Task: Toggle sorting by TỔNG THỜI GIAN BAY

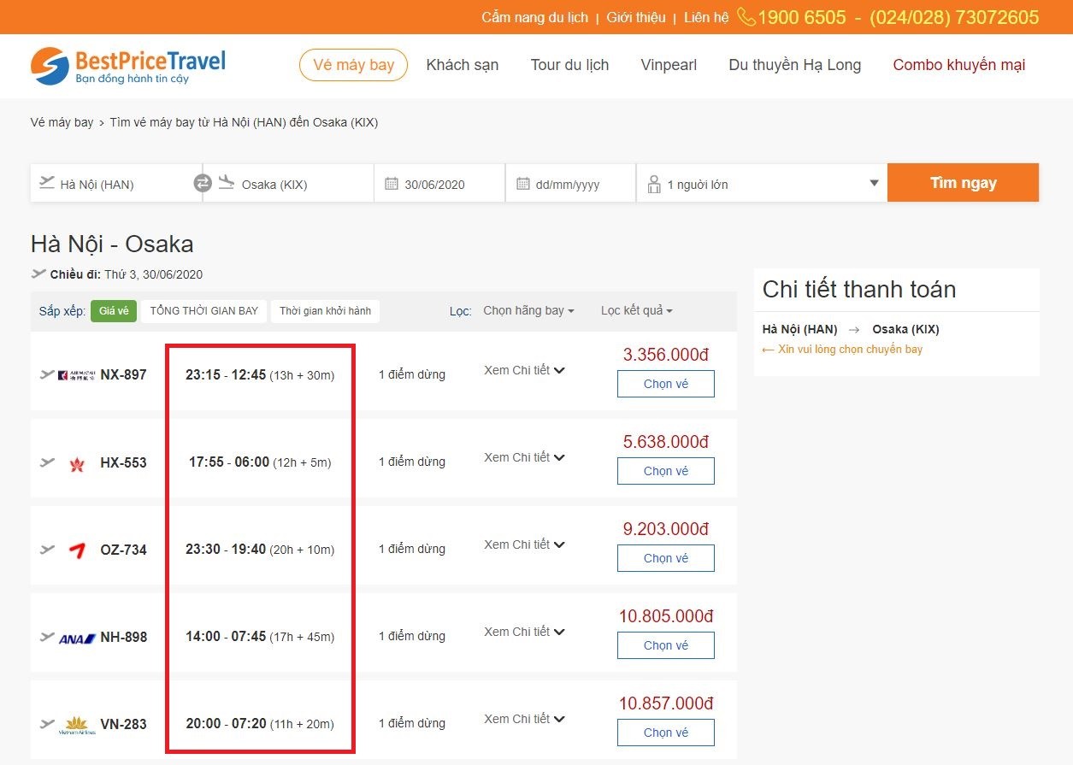Action: [203, 311]
